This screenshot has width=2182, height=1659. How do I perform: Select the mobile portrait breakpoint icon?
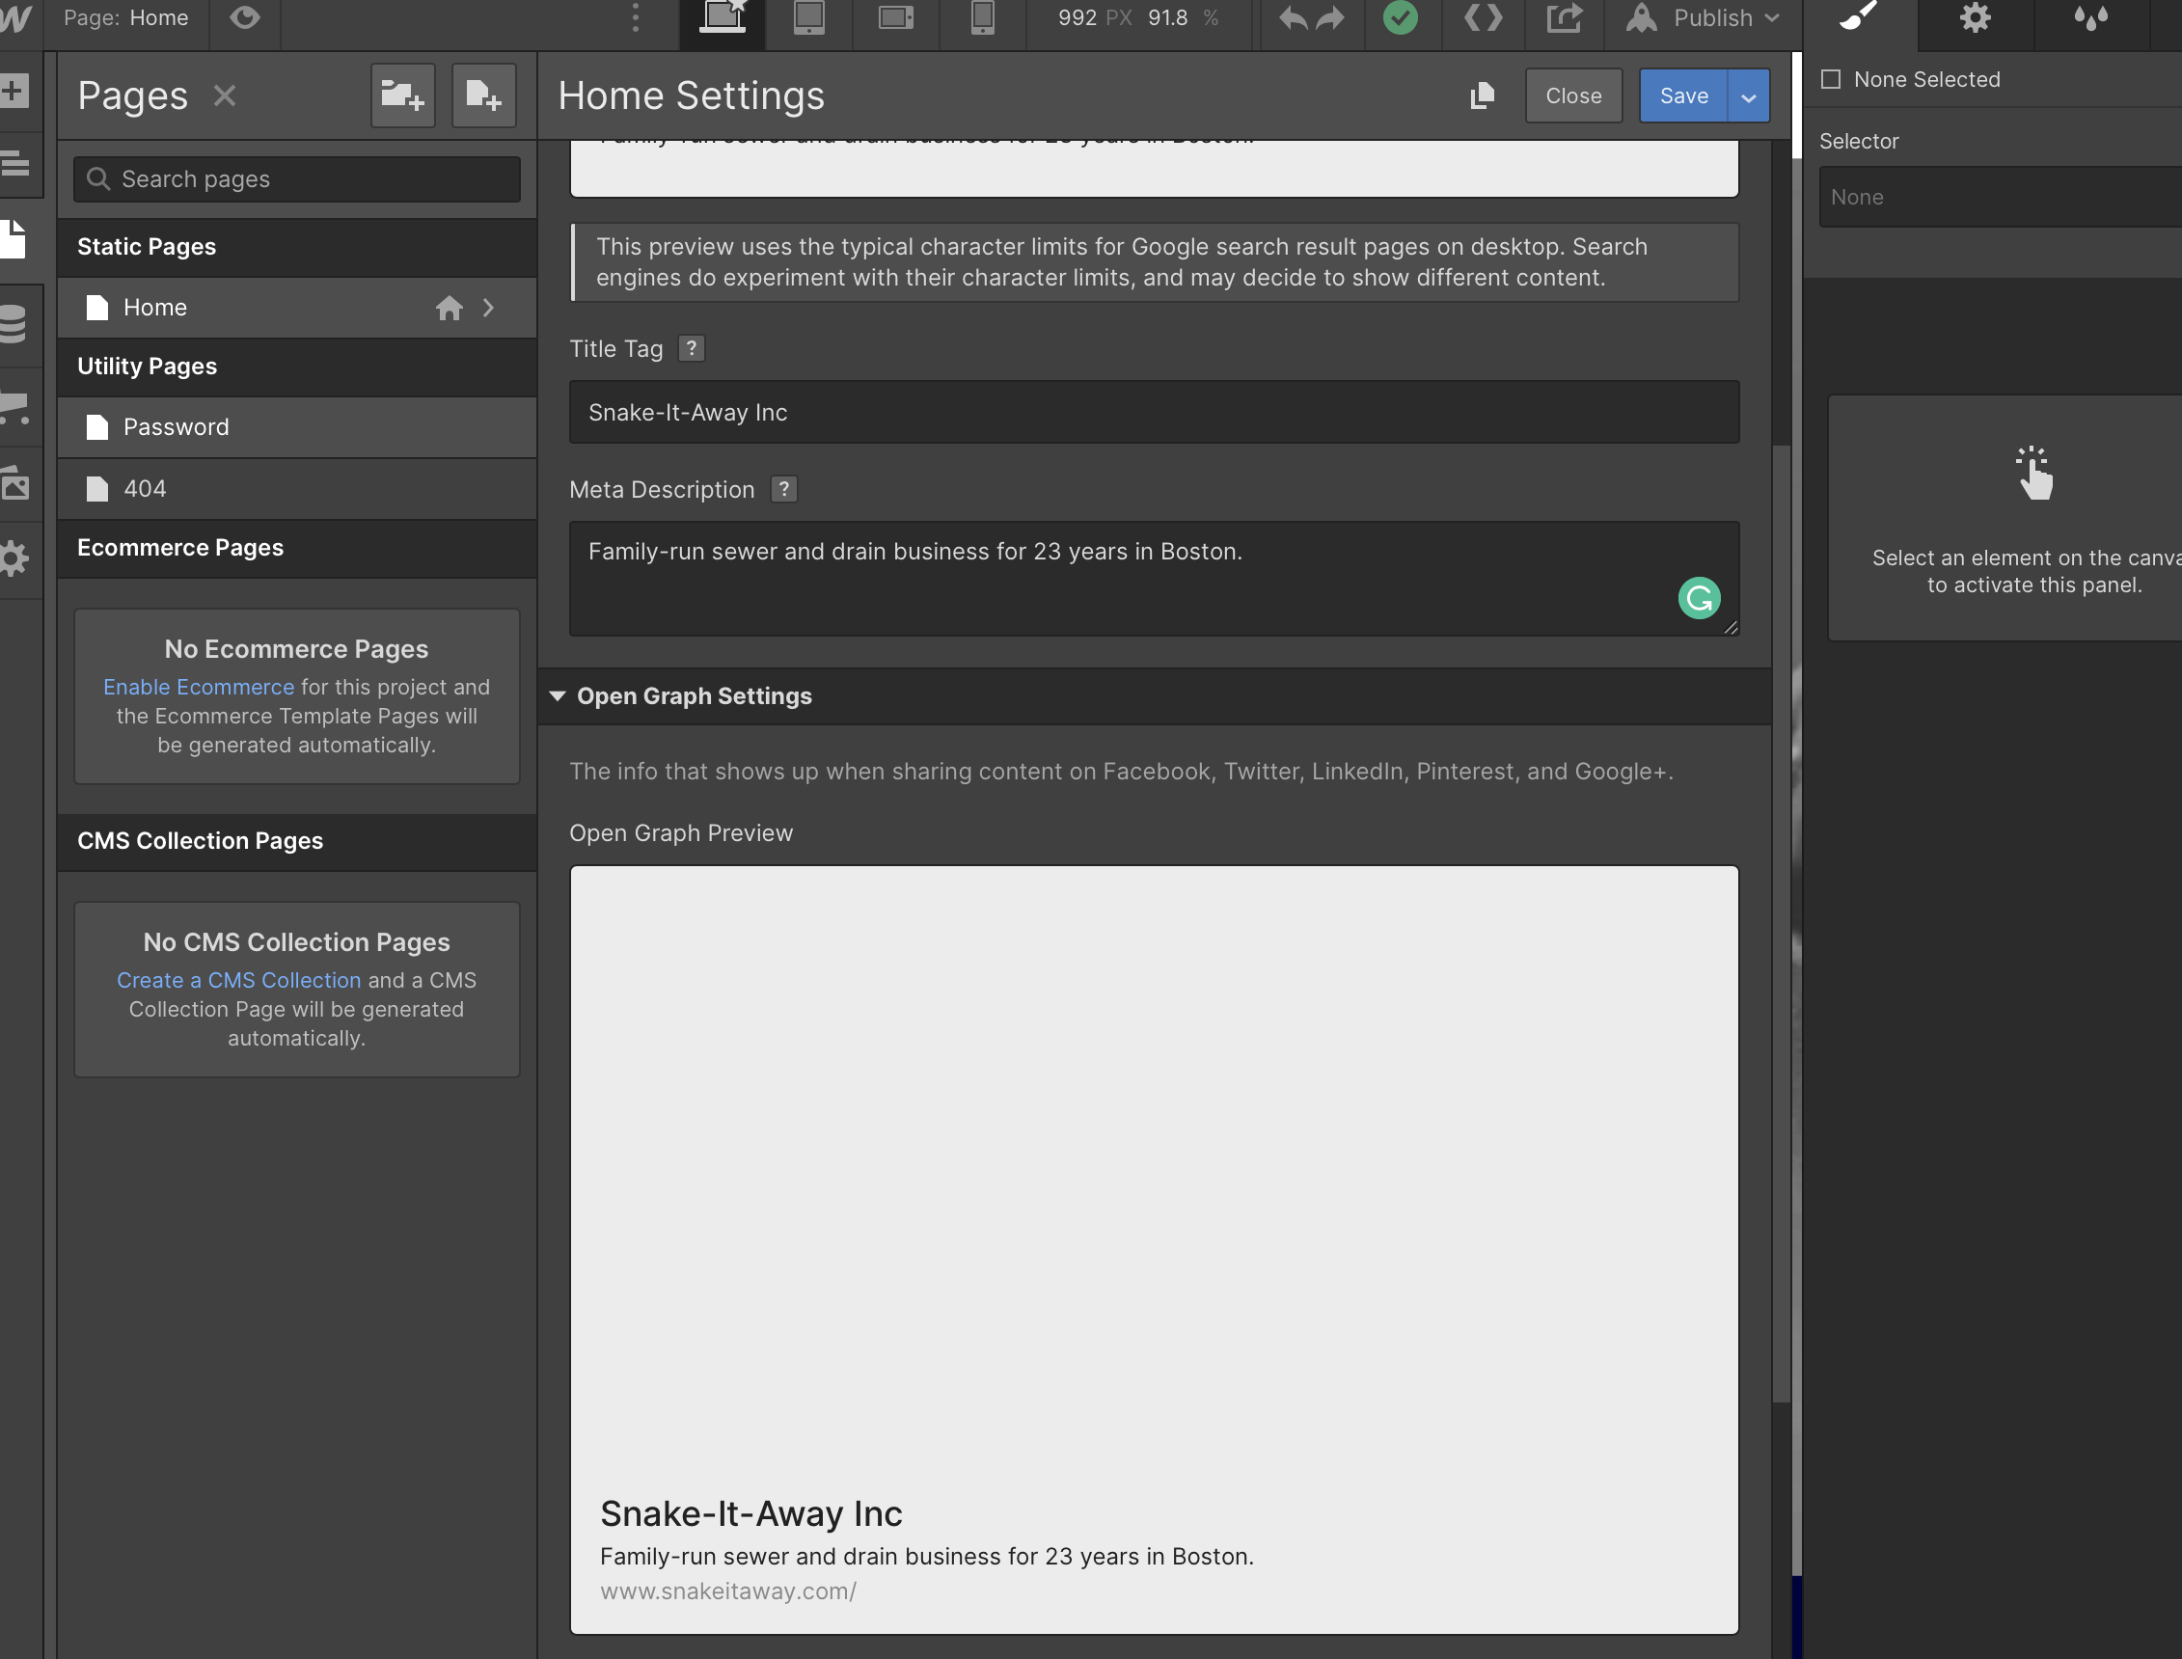coord(981,17)
